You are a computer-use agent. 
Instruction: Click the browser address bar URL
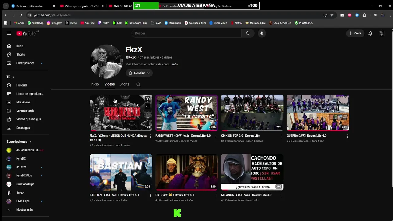pos(52,15)
